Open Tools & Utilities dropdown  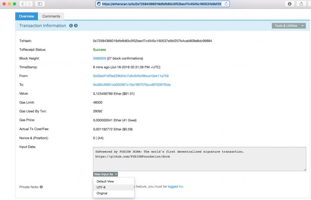click(288, 26)
